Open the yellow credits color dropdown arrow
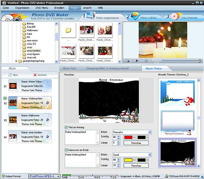Viewport: 204px width, 179px height. coord(134,160)
